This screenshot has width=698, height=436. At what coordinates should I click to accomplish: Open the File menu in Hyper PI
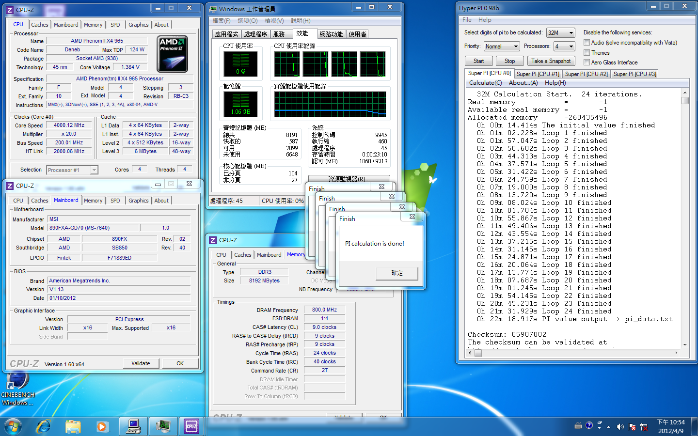(467, 20)
